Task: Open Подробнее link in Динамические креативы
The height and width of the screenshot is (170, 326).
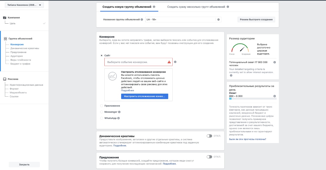Action: tap(120, 145)
